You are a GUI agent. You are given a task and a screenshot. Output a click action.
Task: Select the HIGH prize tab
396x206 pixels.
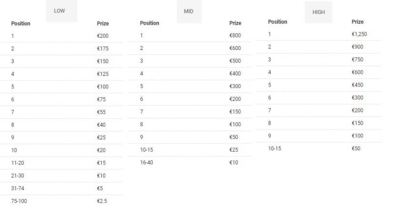tap(318, 12)
